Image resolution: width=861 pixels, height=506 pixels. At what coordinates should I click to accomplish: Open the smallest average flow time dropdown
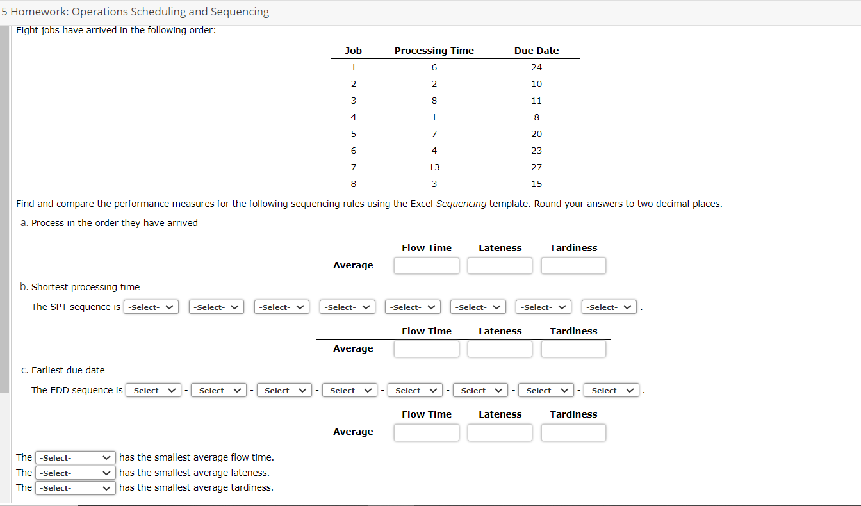(x=75, y=457)
